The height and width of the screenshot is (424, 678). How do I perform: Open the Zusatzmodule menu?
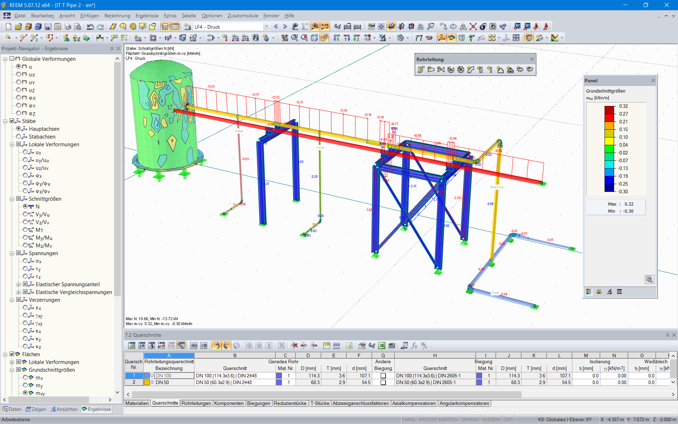[x=243, y=16]
